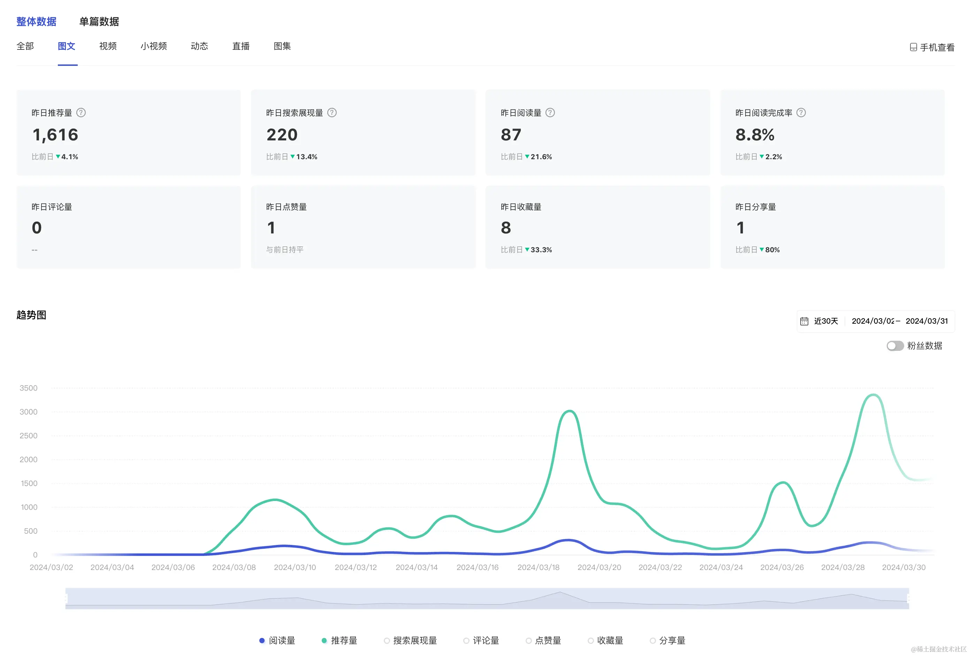Click the phone icon for 手机查看
969x655 pixels.
pyautogui.click(x=913, y=47)
